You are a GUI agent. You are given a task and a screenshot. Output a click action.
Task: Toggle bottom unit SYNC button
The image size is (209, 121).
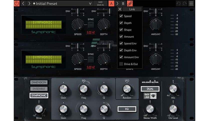coord(91,59)
